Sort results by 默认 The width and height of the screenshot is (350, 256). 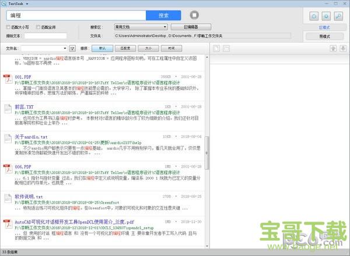click(x=102, y=48)
